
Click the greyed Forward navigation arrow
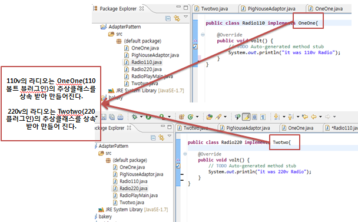[327, 117]
